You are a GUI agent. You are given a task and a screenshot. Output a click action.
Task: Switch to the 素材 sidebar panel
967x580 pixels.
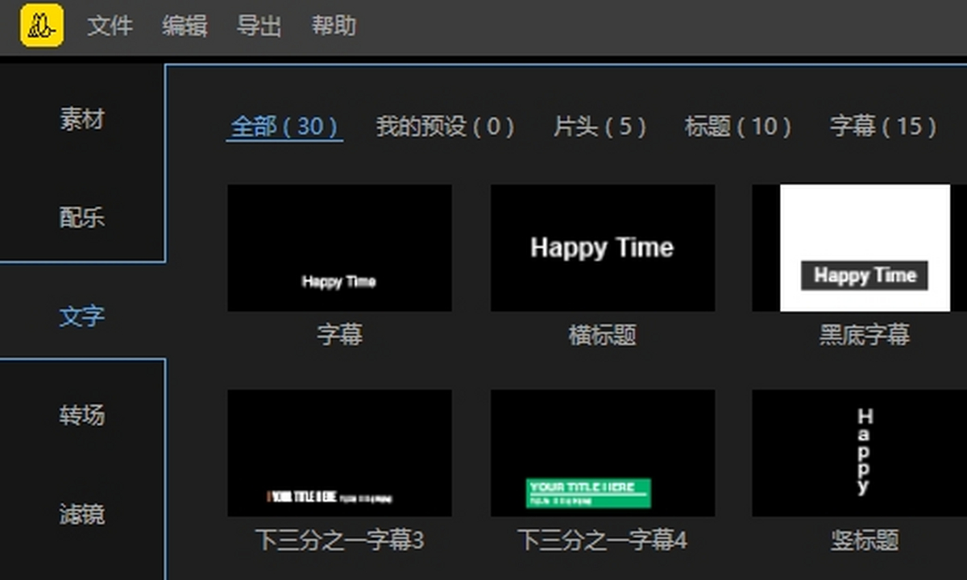coord(82,119)
